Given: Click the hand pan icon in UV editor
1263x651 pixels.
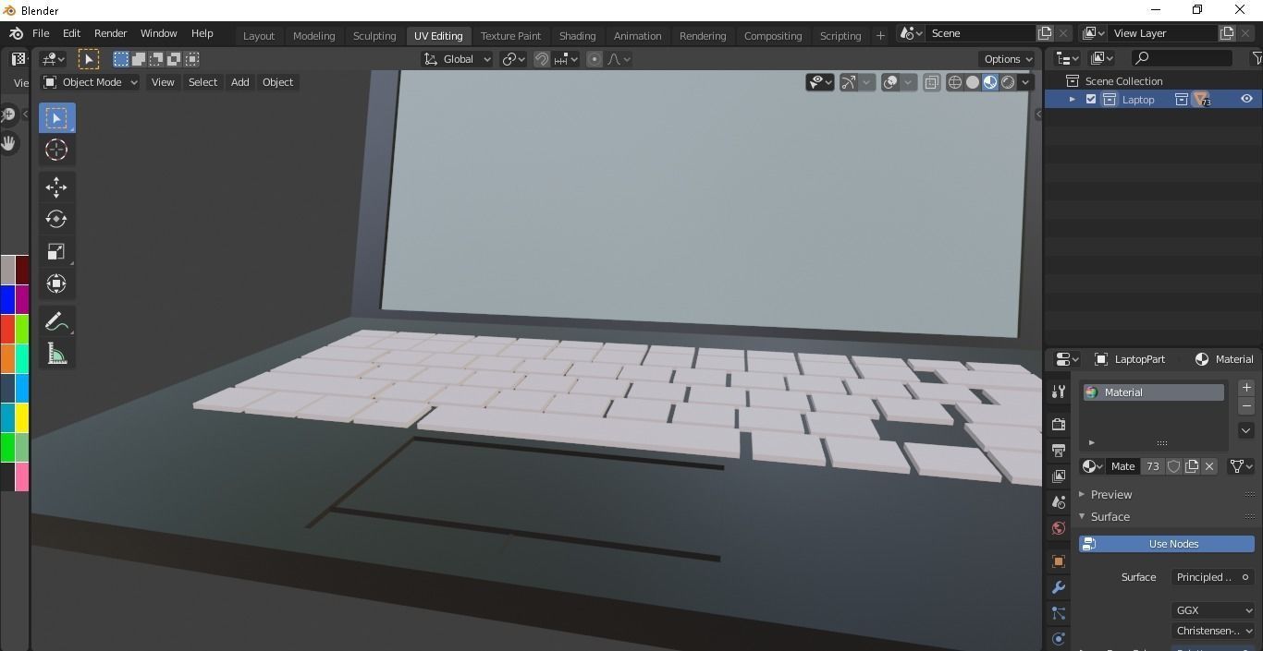Looking at the screenshot, I should click(x=8, y=143).
